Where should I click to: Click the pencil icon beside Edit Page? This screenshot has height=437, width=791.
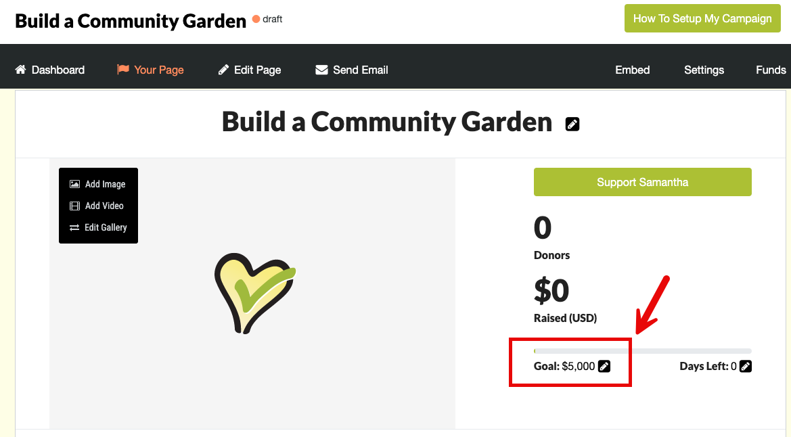pos(223,70)
